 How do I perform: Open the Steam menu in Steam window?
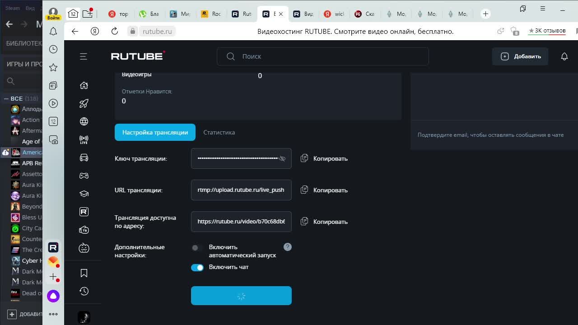click(13, 8)
